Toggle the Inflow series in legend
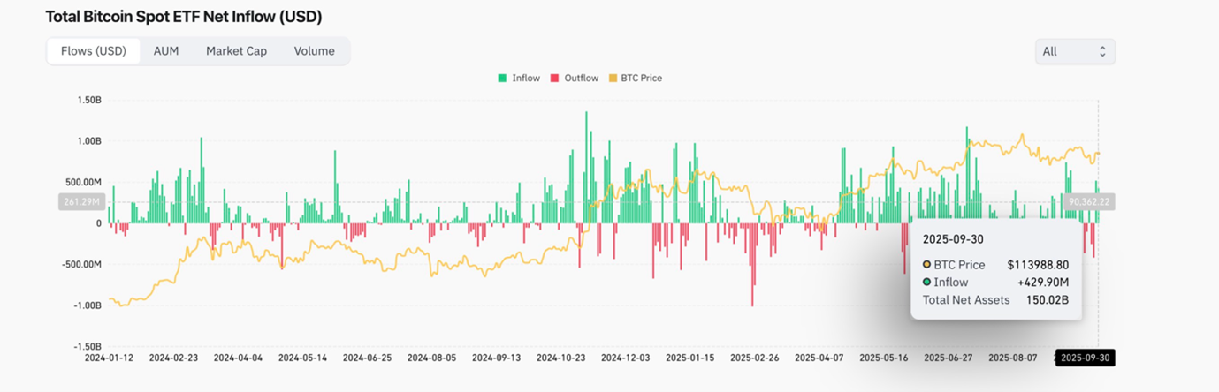This screenshot has width=1219, height=392. 518,79
